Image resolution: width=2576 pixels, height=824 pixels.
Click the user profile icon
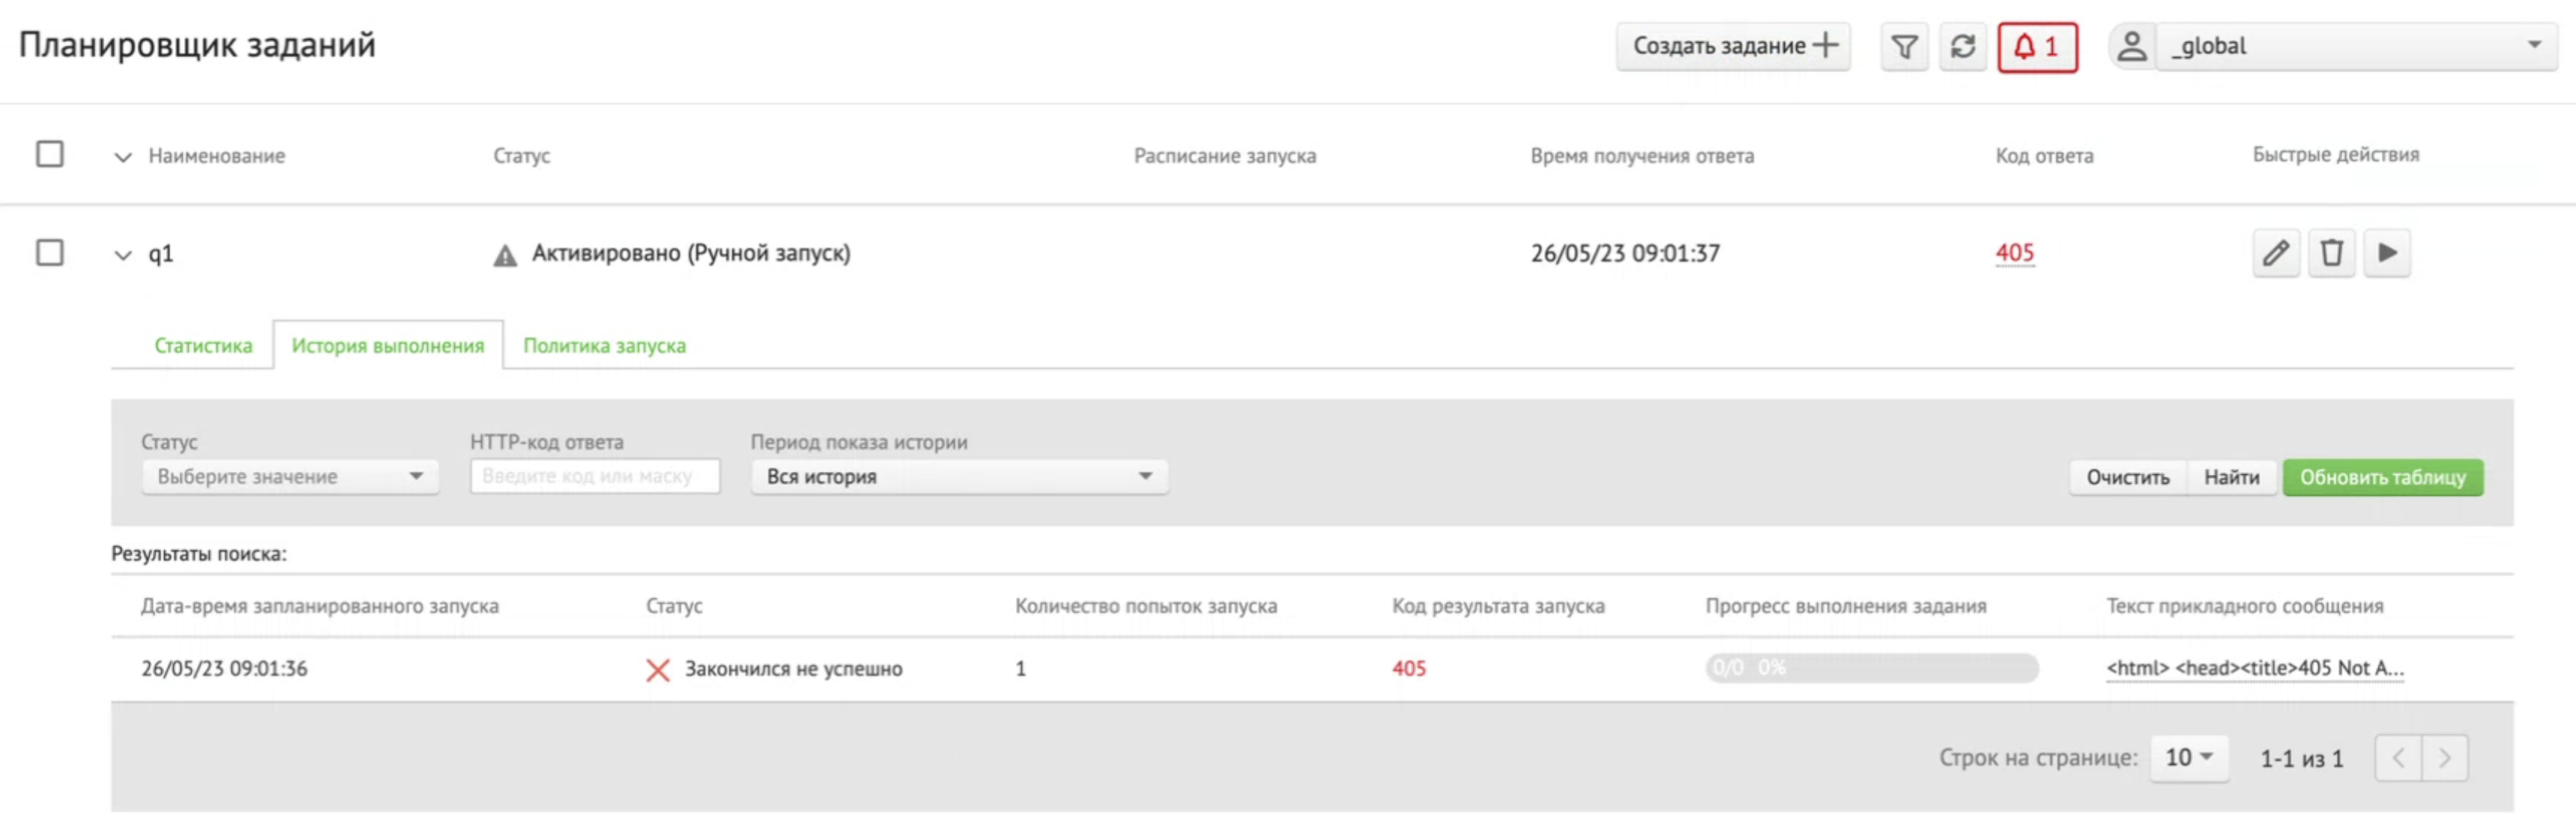[x=2131, y=47]
